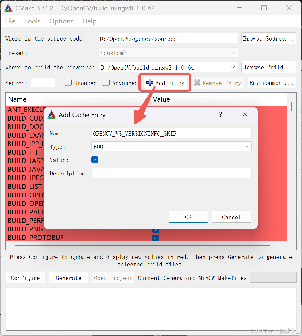Viewport: 302px width, 336px height.
Task: Click OK in Add Cache Entry dialog
Action: pos(188,217)
